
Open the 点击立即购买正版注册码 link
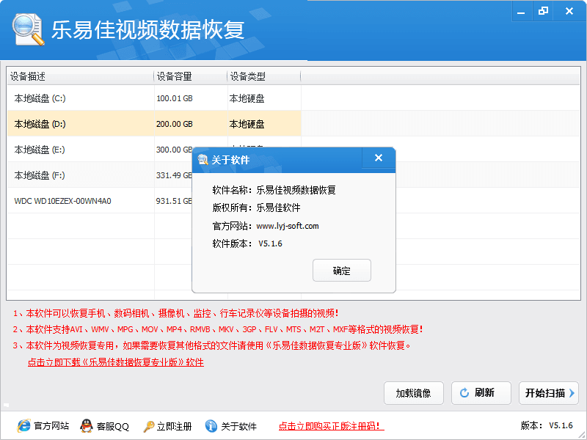point(332,426)
